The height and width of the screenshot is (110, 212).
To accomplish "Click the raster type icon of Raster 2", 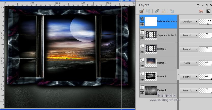I will (142, 46).
